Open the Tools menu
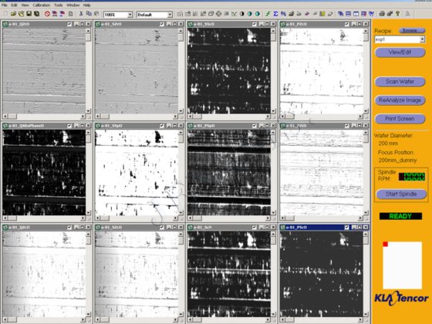432x324 pixels. click(58, 5)
